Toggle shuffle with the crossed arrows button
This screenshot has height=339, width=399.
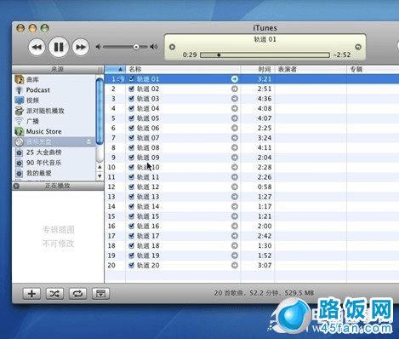click(x=54, y=294)
